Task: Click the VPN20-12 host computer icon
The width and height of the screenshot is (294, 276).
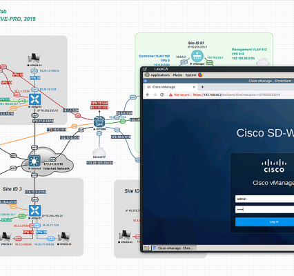Action: [x=35, y=58]
